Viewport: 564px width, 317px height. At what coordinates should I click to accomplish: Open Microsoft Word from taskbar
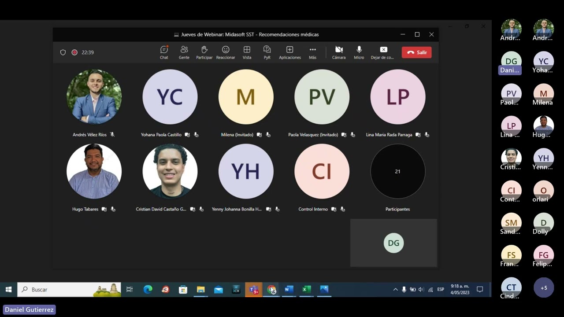[289, 289]
